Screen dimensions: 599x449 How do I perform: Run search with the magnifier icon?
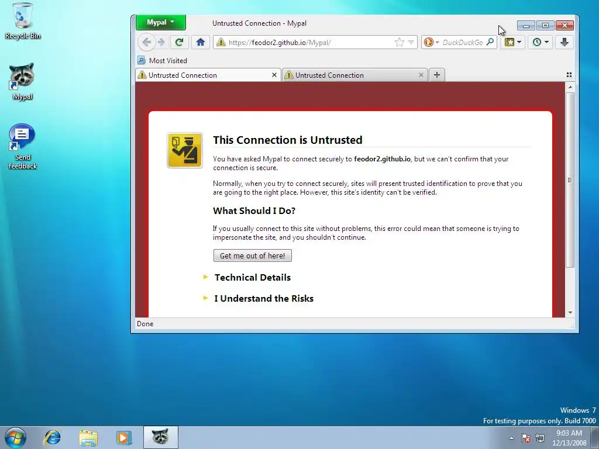490,42
